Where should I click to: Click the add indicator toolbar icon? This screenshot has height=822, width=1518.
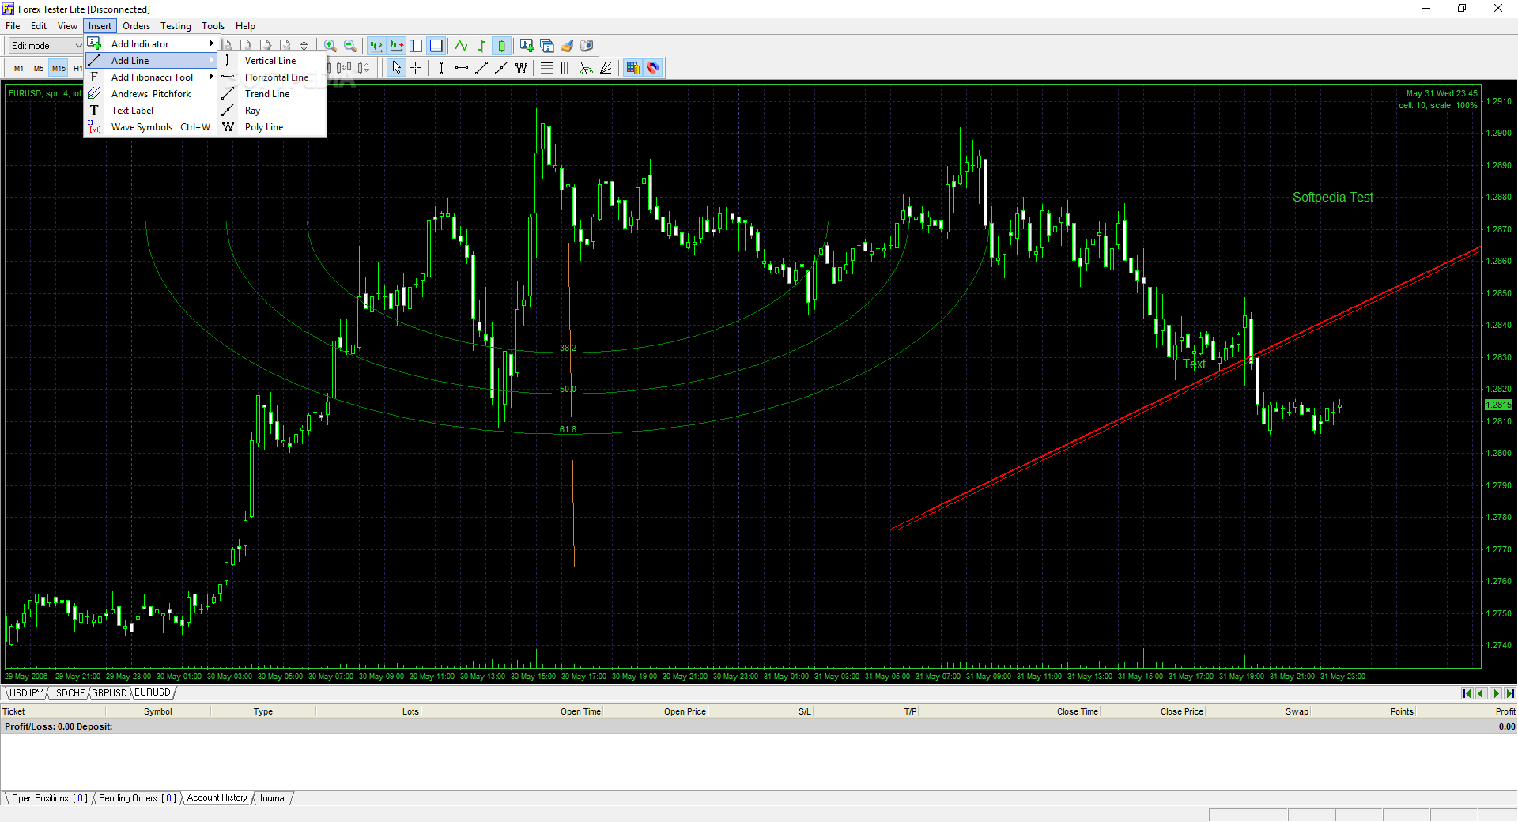pos(527,46)
